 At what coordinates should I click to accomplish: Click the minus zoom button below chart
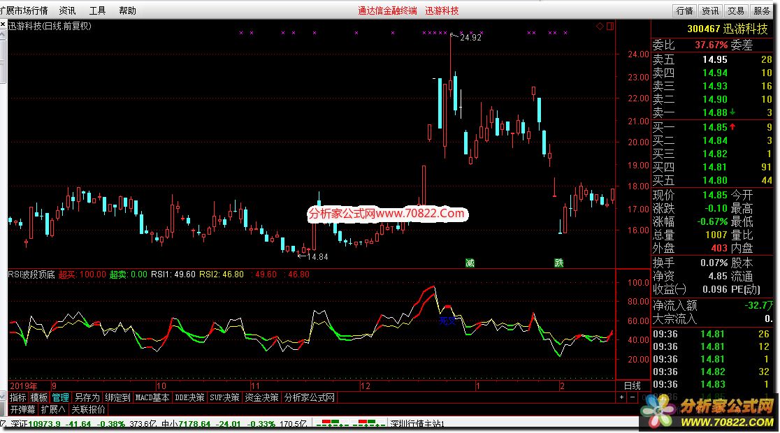(x=633, y=397)
